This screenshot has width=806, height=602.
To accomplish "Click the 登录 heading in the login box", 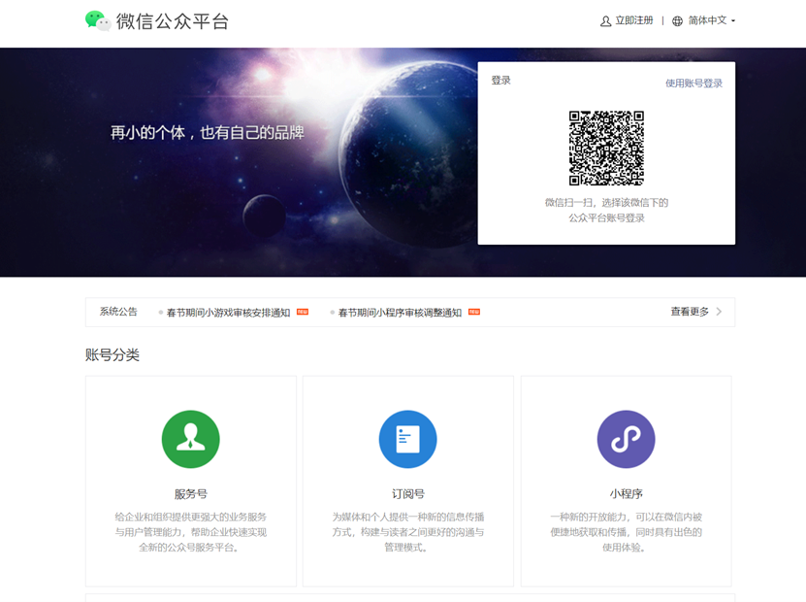I will (x=500, y=81).
